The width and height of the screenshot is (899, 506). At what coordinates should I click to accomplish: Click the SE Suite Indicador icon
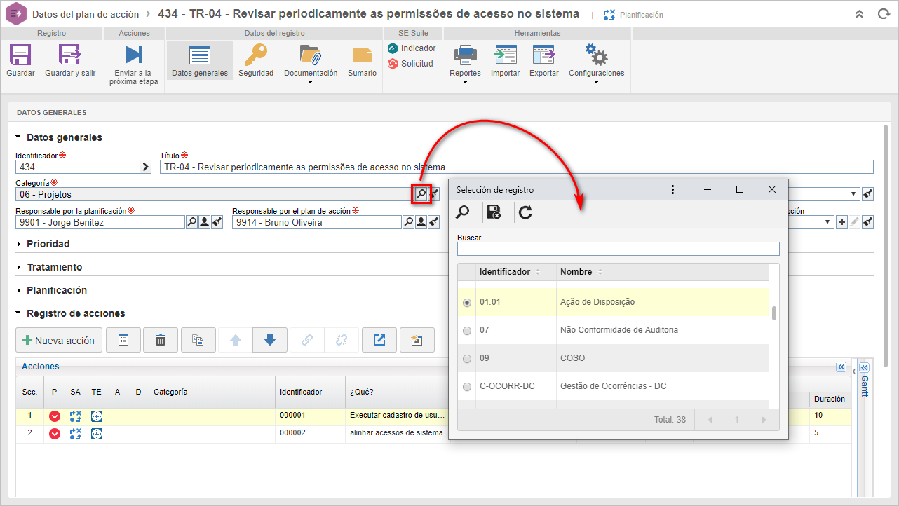(393, 48)
